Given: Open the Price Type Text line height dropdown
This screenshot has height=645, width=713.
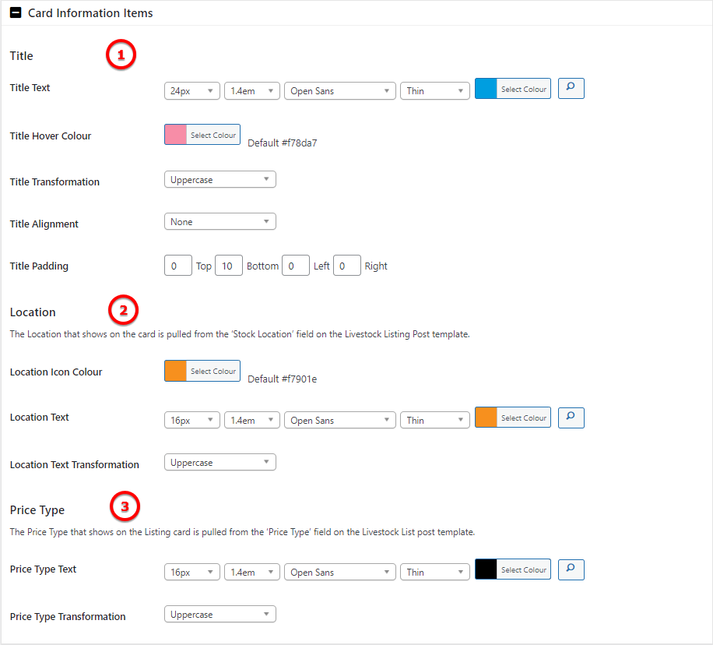Looking at the screenshot, I should [251, 573].
